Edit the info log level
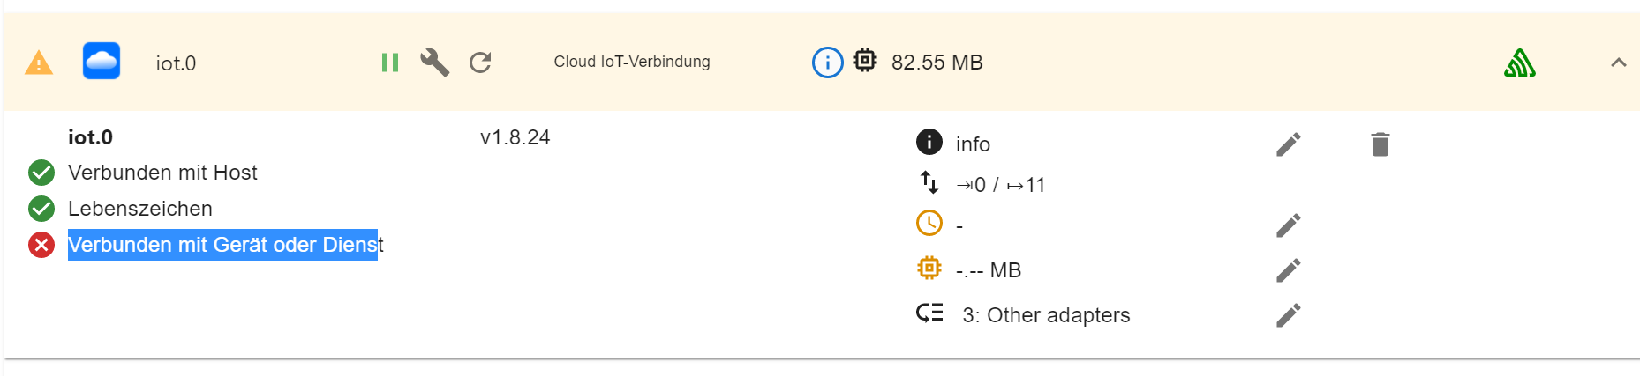This screenshot has height=376, width=1640. [1288, 144]
